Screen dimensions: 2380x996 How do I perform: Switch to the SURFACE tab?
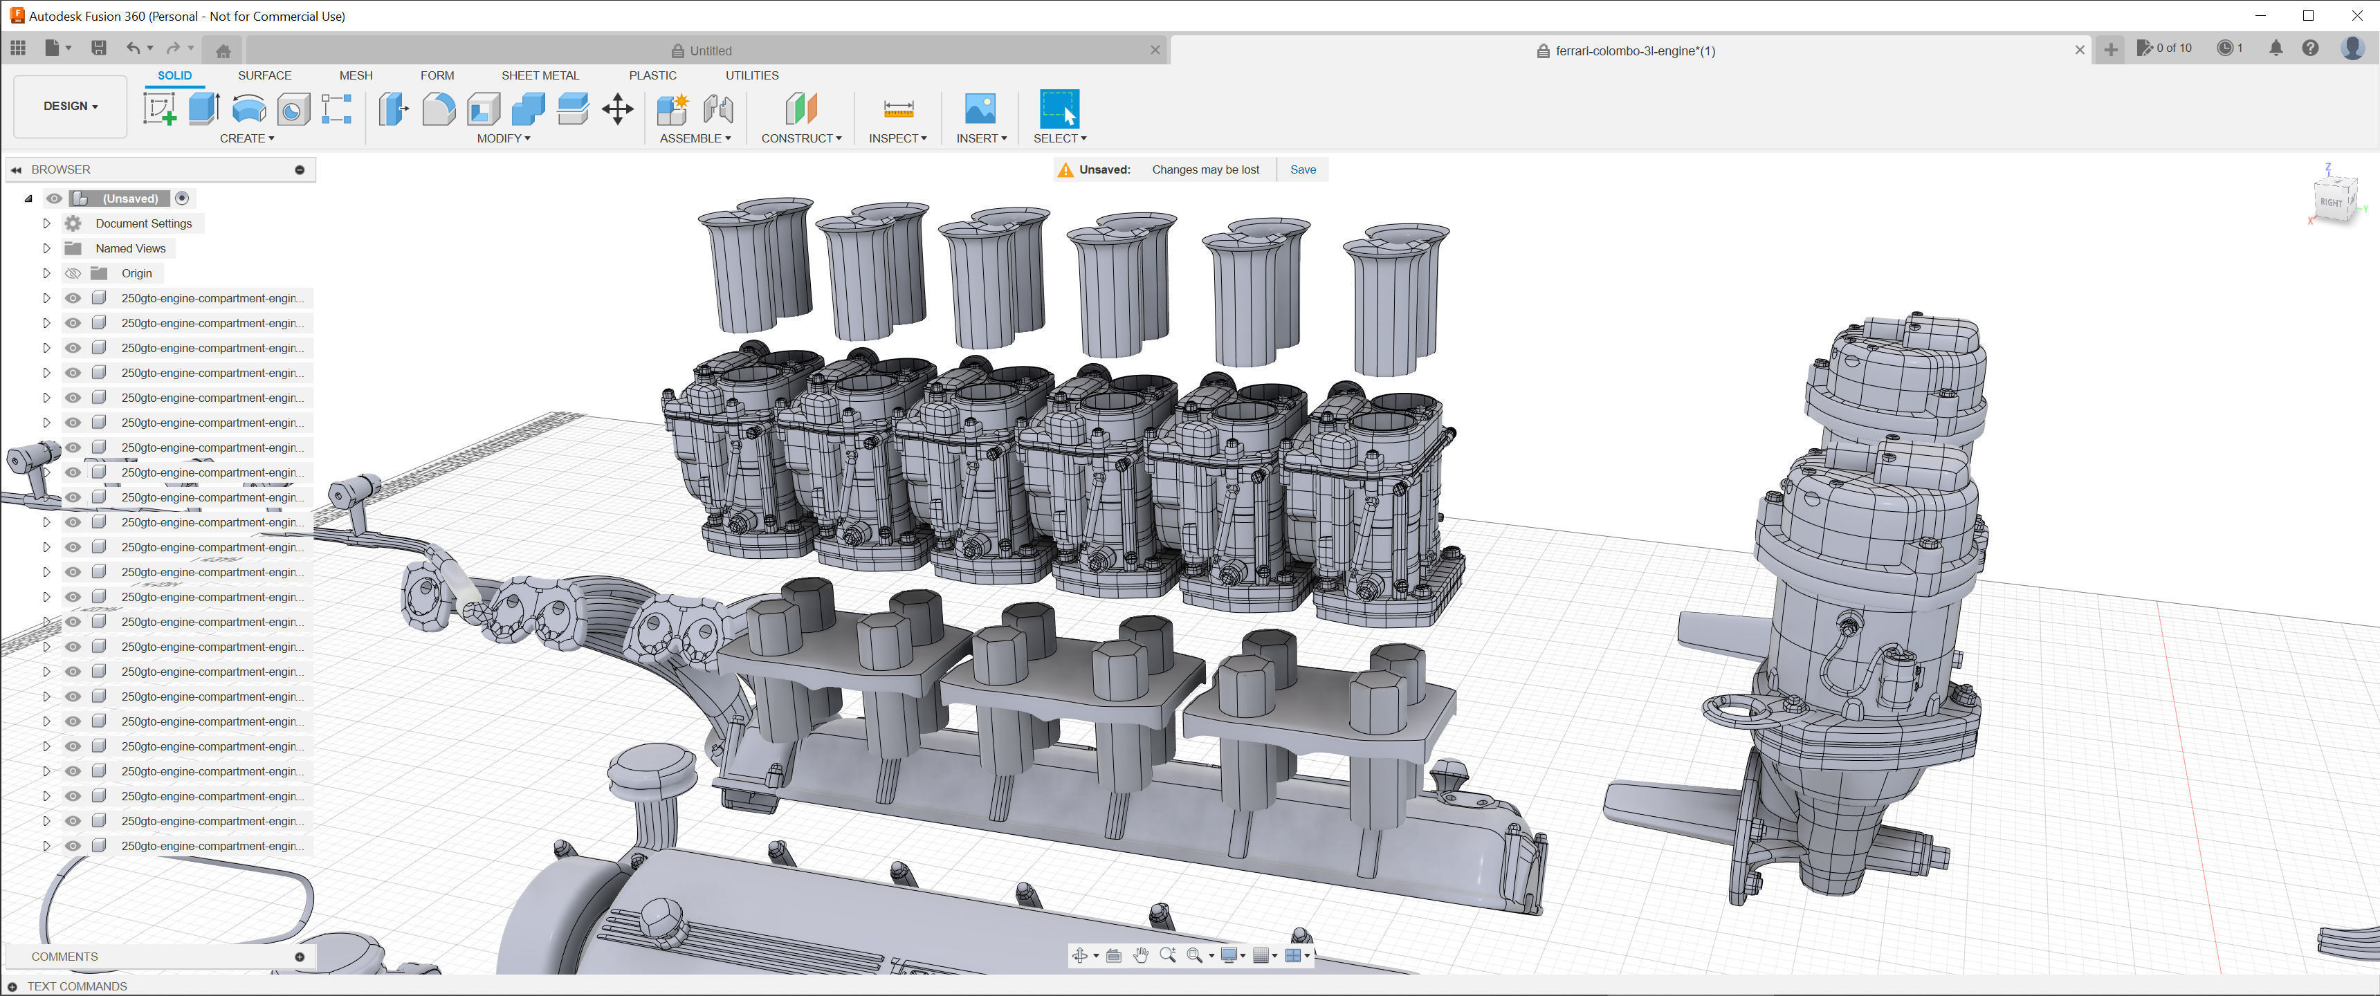tap(264, 76)
